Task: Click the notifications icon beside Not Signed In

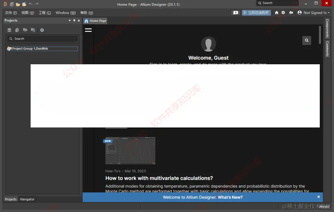Action: tap(291, 13)
